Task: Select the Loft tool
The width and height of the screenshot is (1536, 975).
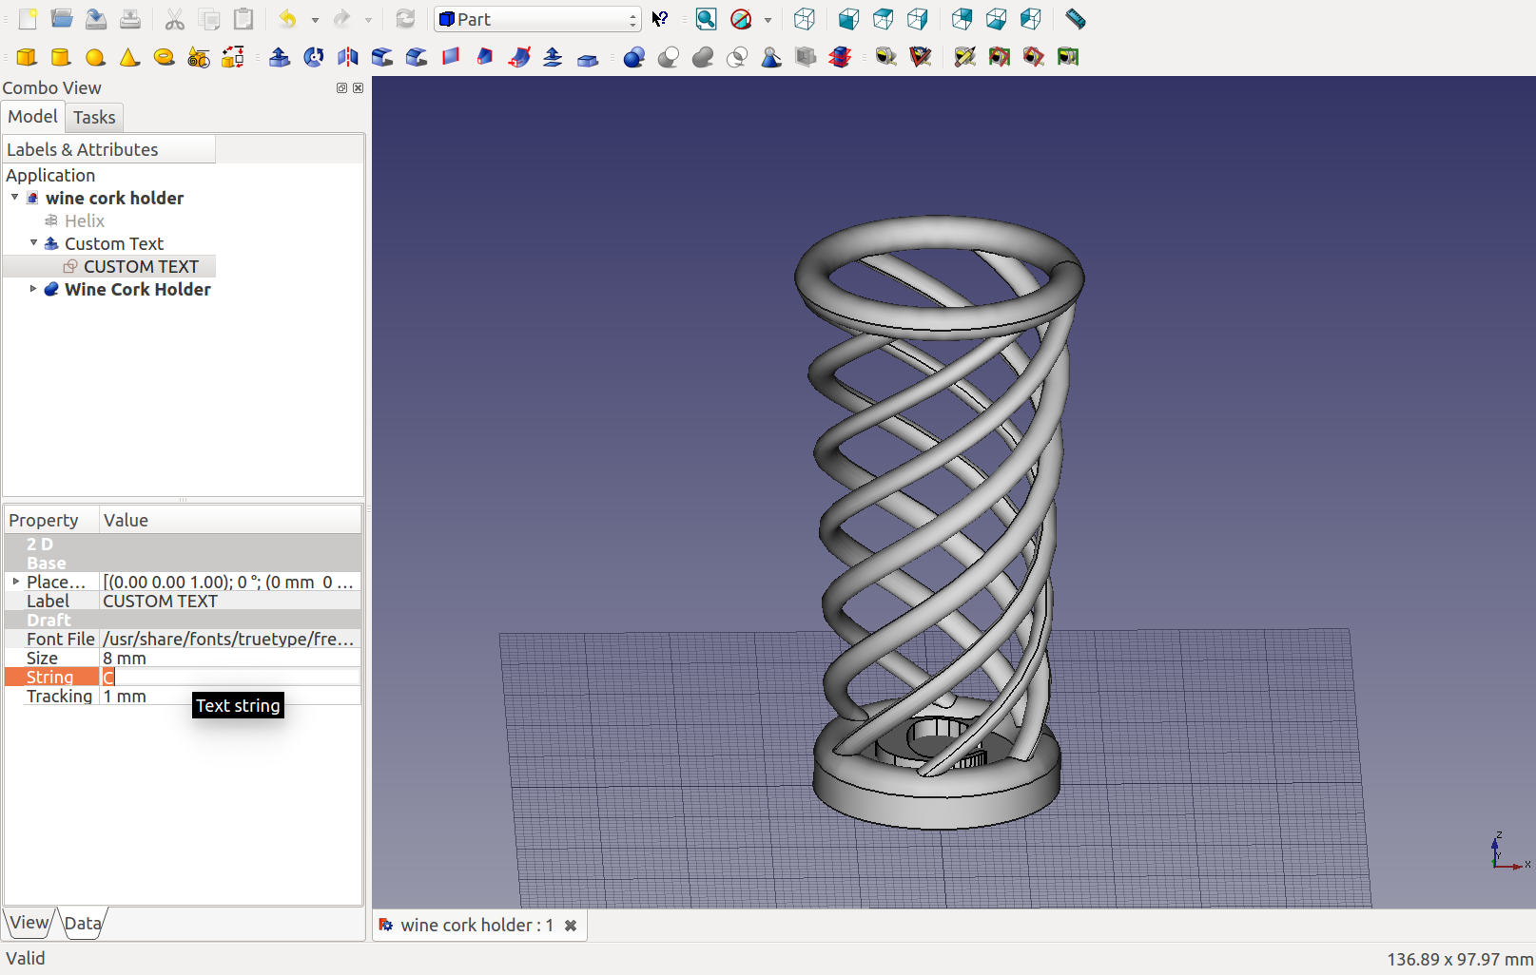Action: pyautogui.click(x=485, y=57)
